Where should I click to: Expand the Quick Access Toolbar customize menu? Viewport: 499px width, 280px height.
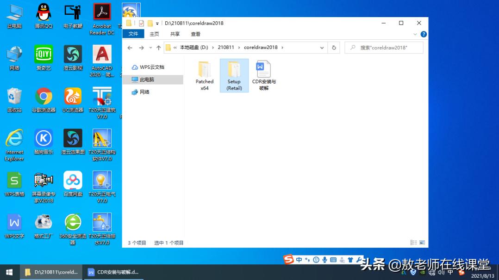156,23
